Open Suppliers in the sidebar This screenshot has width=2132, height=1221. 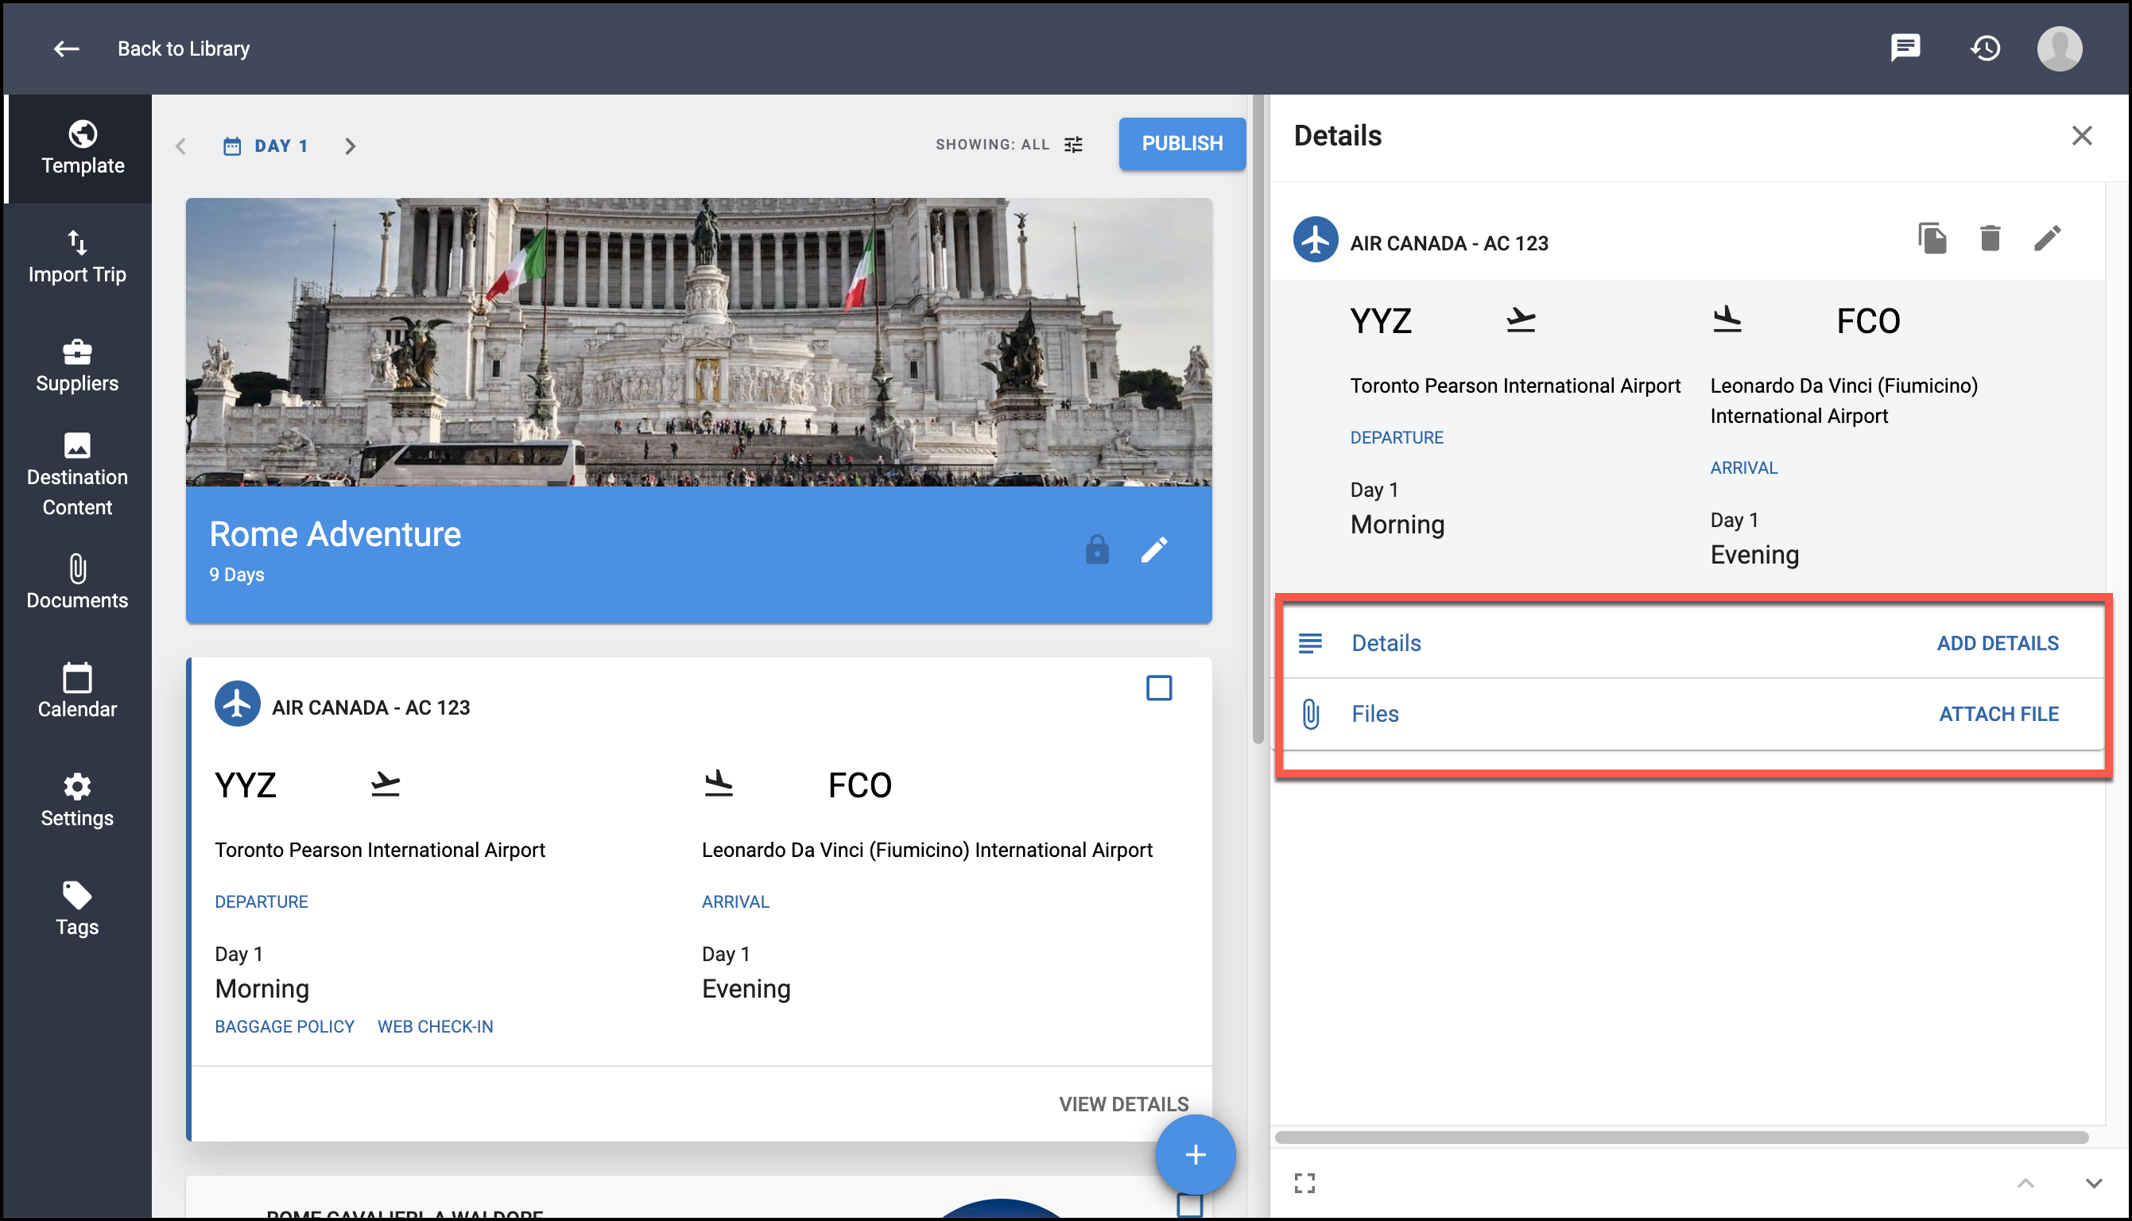tap(77, 366)
